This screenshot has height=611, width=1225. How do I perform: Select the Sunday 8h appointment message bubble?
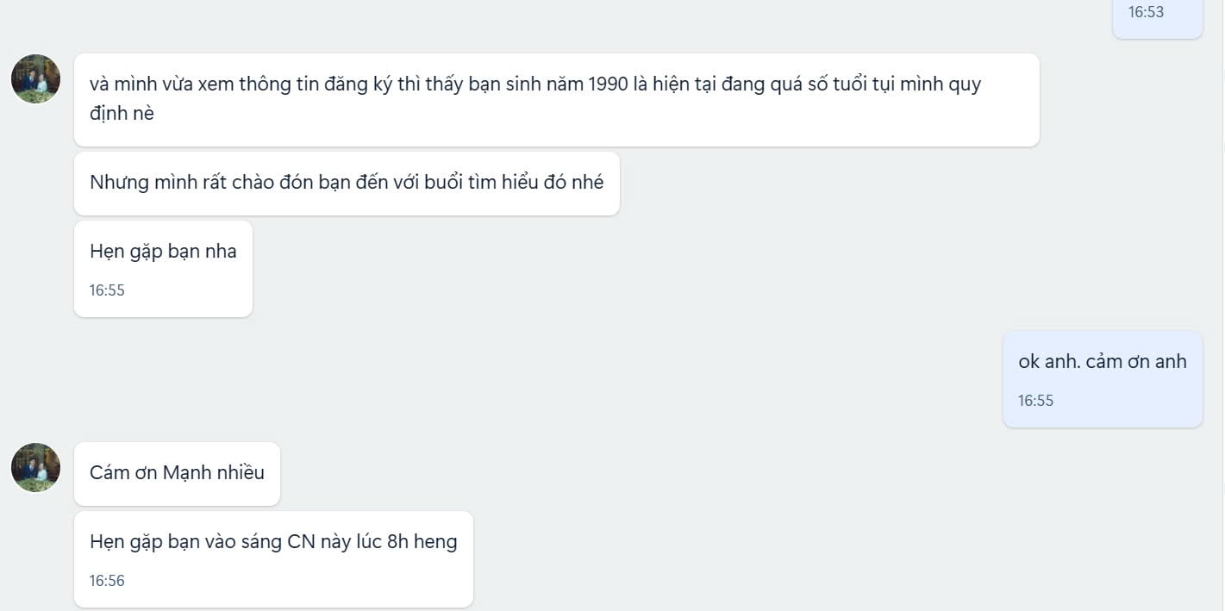[273, 558]
